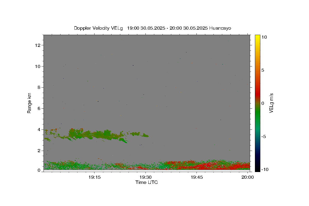Click the 'Time UTC' axis label

pyautogui.click(x=147, y=182)
